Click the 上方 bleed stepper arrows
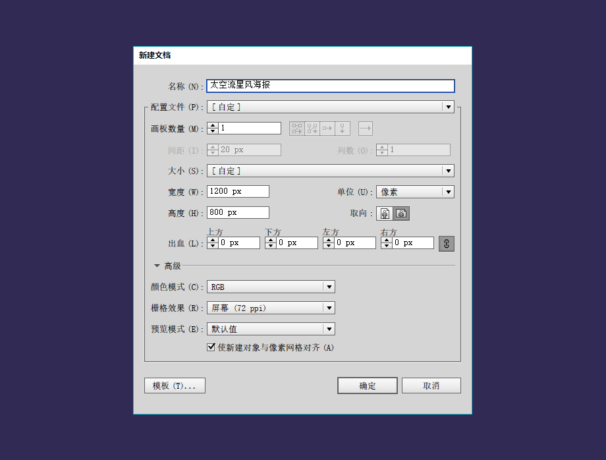Image resolution: width=606 pixels, height=460 pixels. click(x=213, y=243)
